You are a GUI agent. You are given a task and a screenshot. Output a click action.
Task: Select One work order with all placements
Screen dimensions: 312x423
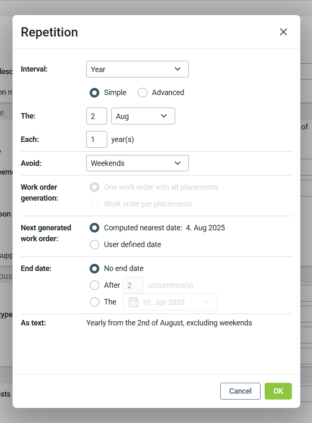pos(95,187)
